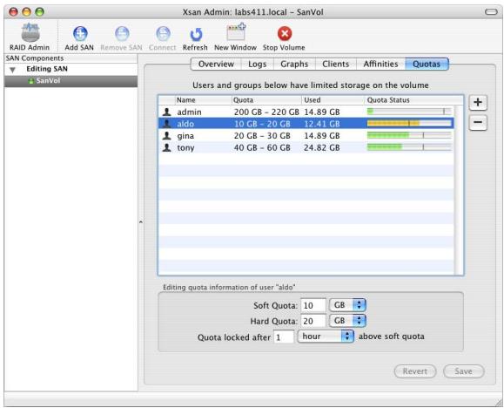Click the user icon beside tony

click(x=166, y=147)
